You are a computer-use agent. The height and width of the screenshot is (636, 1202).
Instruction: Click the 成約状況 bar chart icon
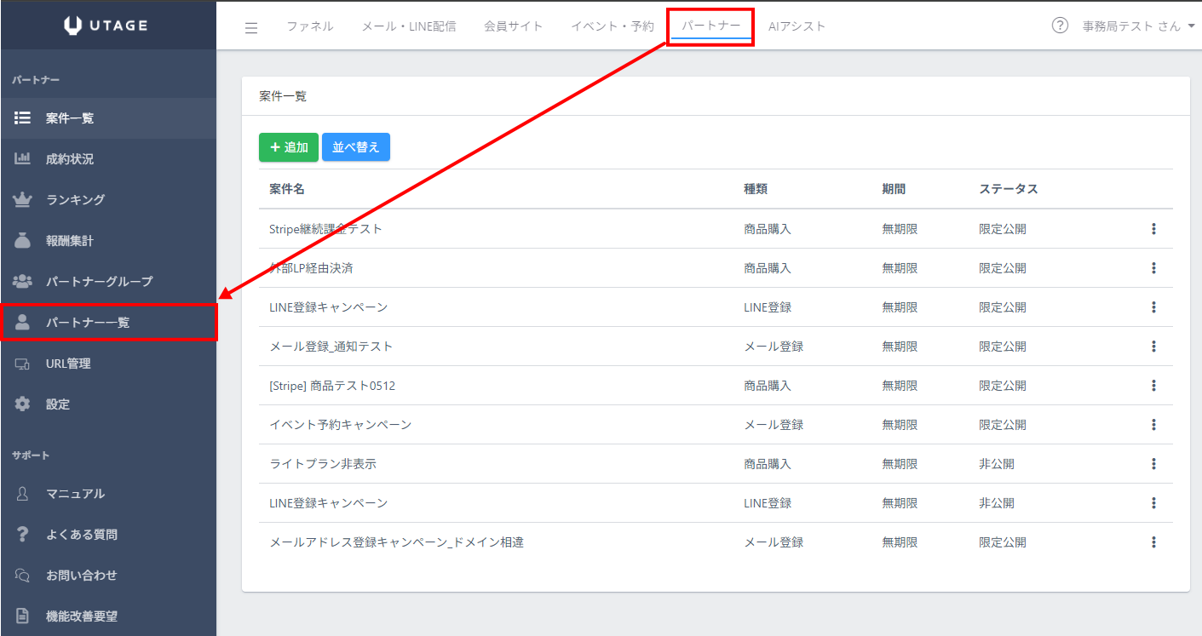[x=23, y=159]
